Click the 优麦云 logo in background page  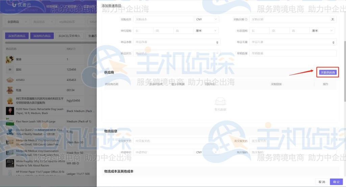[22, 5]
